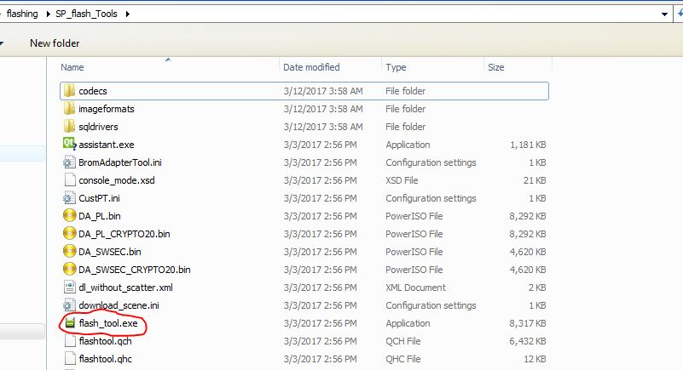683x370 pixels.
Task: Click QCH File type cell
Action: tap(403, 341)
